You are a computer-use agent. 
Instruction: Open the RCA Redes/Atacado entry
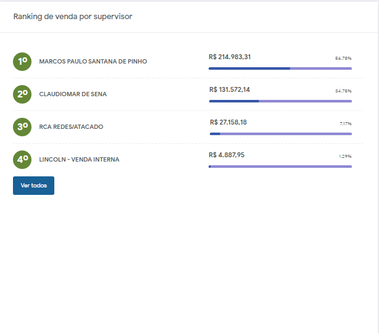click(71, 127)
